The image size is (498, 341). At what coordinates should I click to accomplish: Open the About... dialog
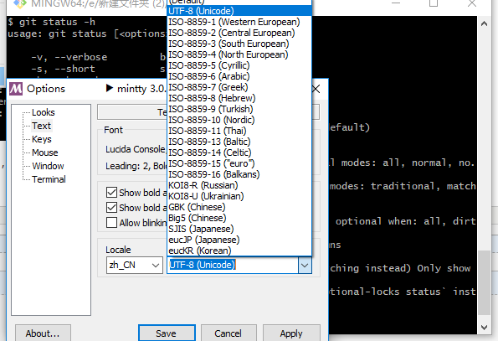(x=43, y=333)
